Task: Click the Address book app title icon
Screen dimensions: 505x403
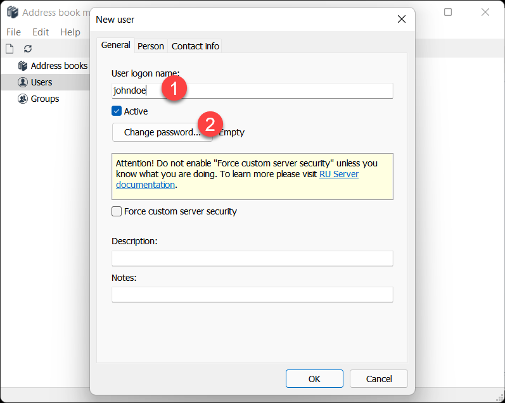Action: 12,13
